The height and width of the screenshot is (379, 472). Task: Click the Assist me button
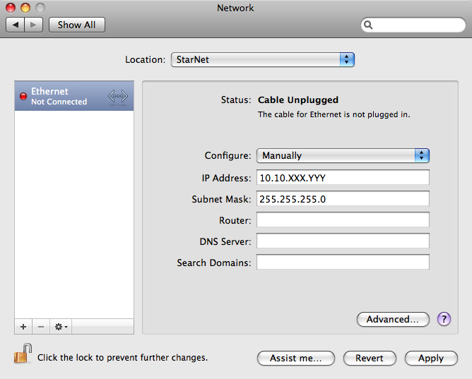296,359
